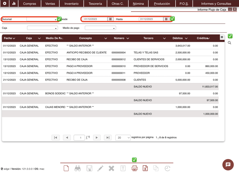Screen dimensions: 239x172
Task: Open the Compras menu
Action: [30, 4]
